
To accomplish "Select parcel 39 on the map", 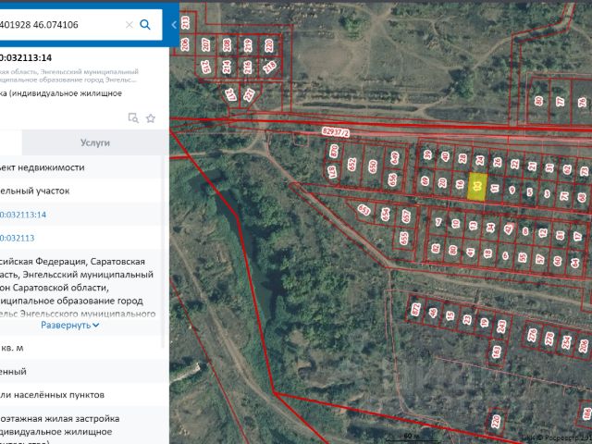I will (427, 154).
